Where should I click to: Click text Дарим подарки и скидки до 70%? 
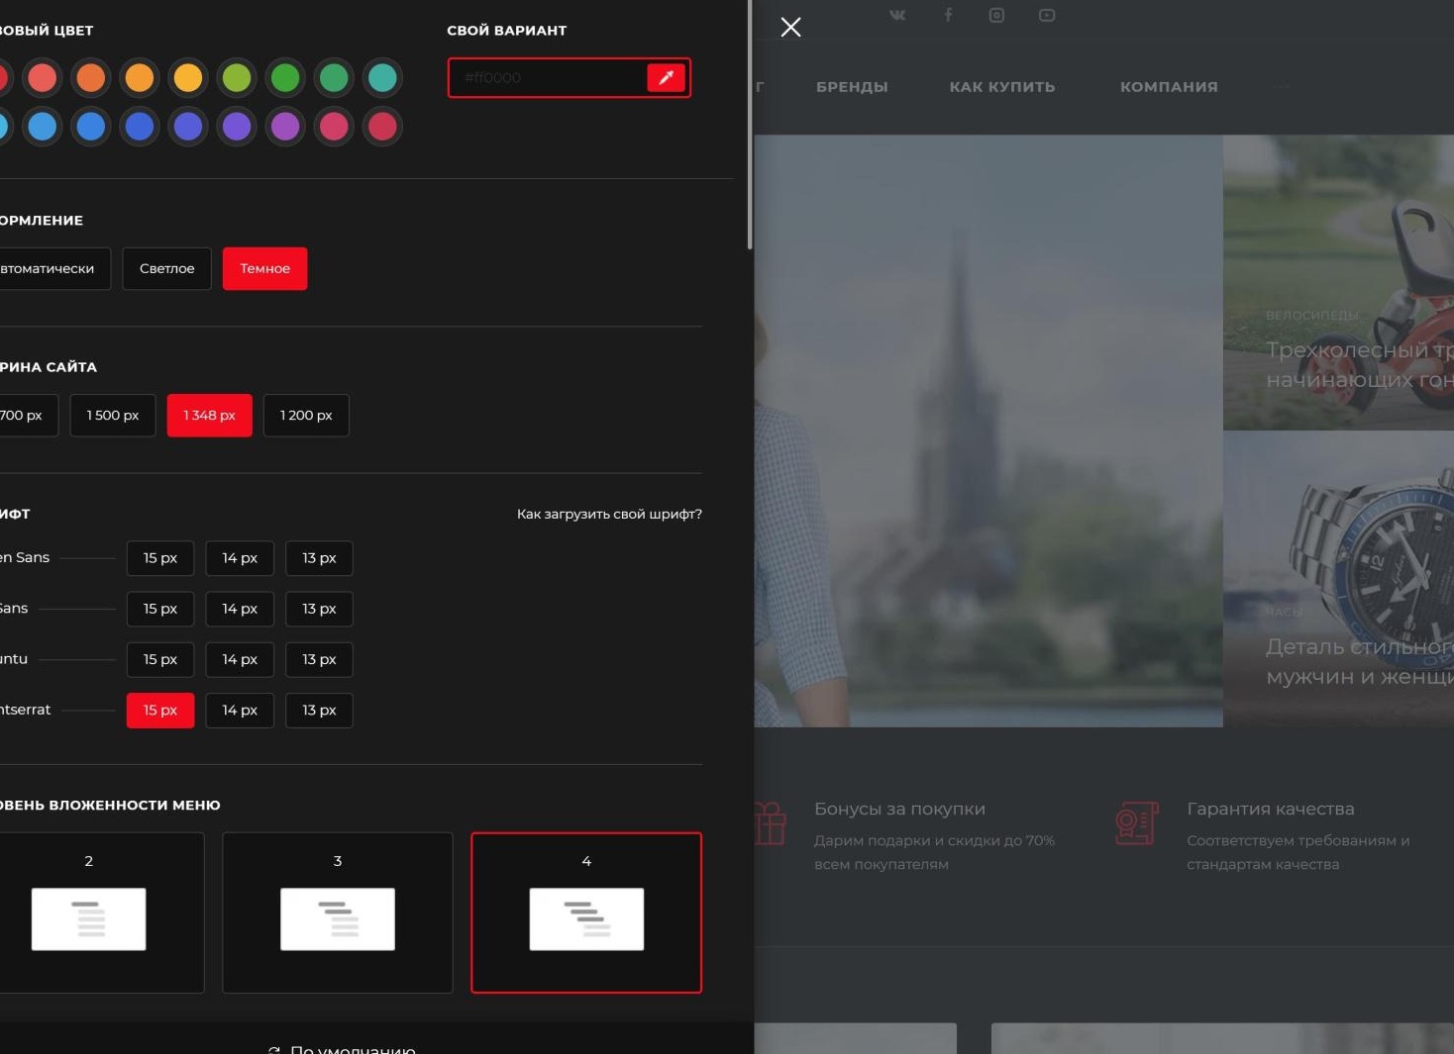click(934, 841)
